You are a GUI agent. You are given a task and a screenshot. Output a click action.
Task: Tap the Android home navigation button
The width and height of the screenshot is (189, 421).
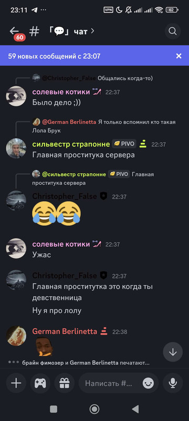point(94,409)
